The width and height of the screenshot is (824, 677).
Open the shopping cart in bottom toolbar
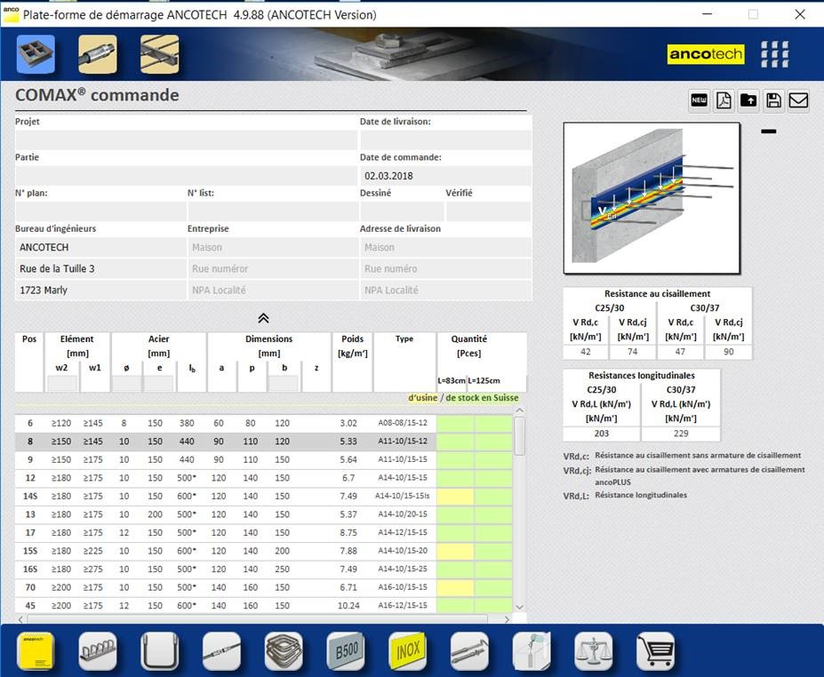[655, 650]
